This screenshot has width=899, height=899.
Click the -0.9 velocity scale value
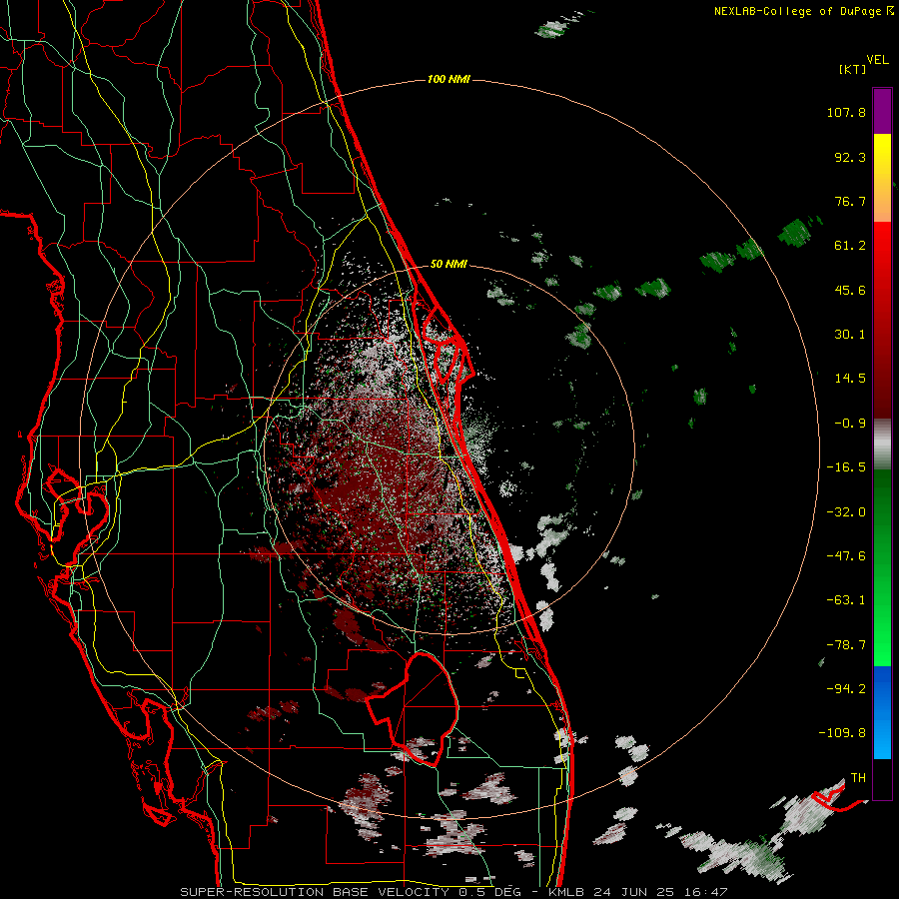click(850, 424)
